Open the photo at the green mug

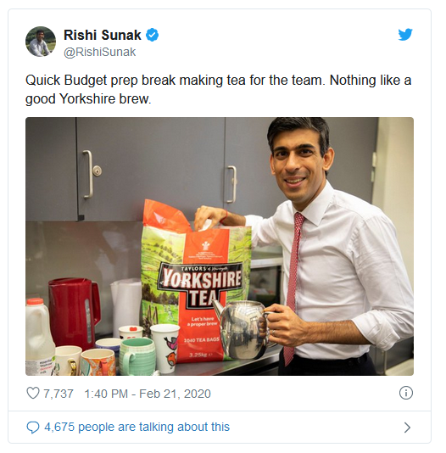coord(137,357)
